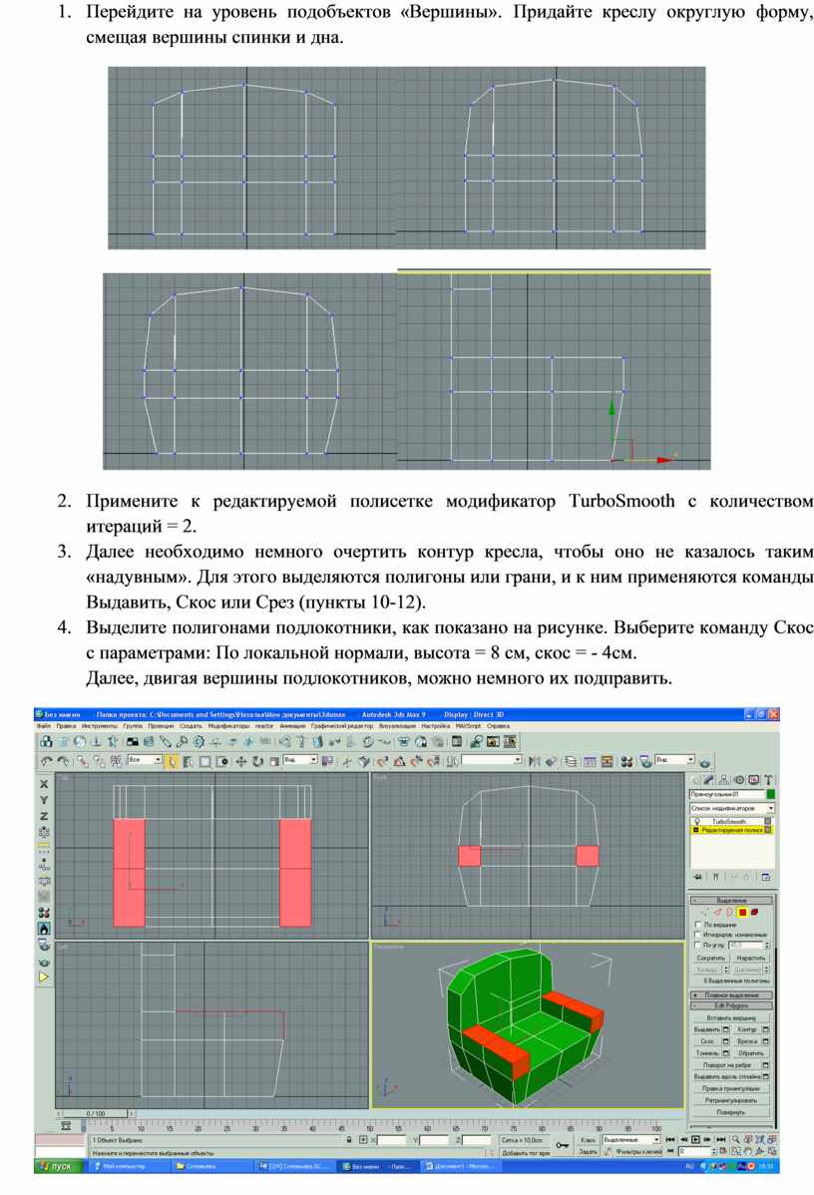This screenshot has width=814, height=1195.
Task: Click the Скос bevel button
Action: 707,1041
